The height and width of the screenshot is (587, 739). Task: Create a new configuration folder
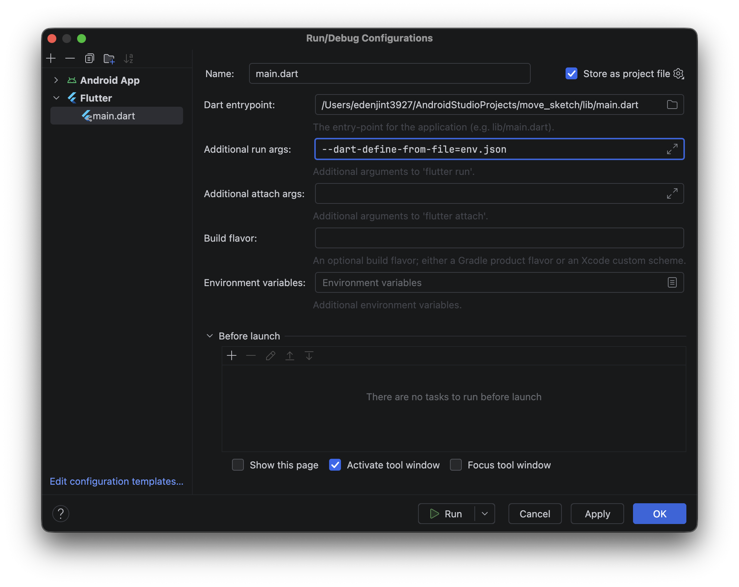point(109,58)
